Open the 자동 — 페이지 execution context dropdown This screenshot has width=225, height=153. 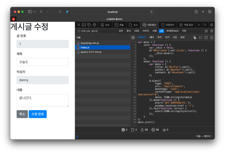[x=204, y=136]
